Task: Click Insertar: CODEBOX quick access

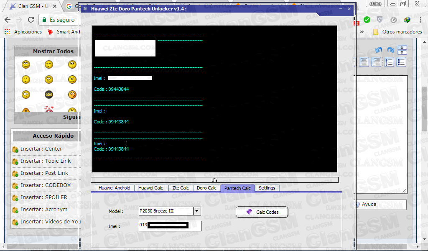Action: [46, 185]
